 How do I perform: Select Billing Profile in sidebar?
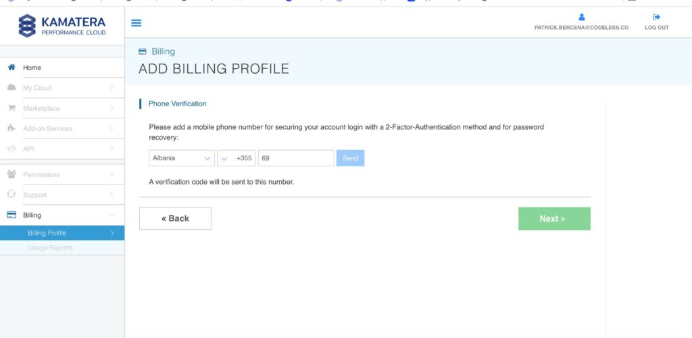62,233
